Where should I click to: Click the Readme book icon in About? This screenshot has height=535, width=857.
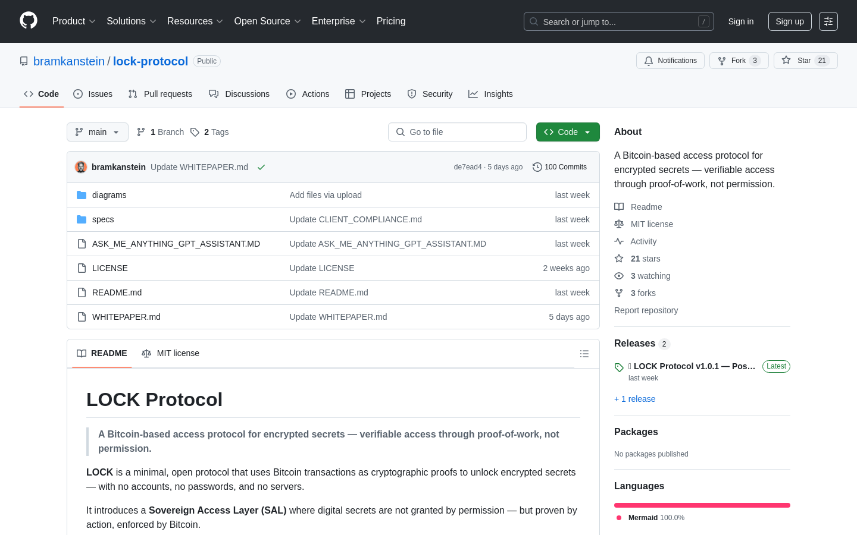619,207
